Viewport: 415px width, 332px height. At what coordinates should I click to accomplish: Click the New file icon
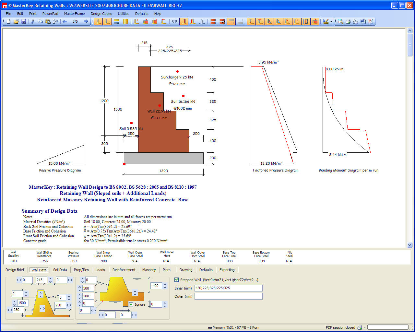(9, 21)
